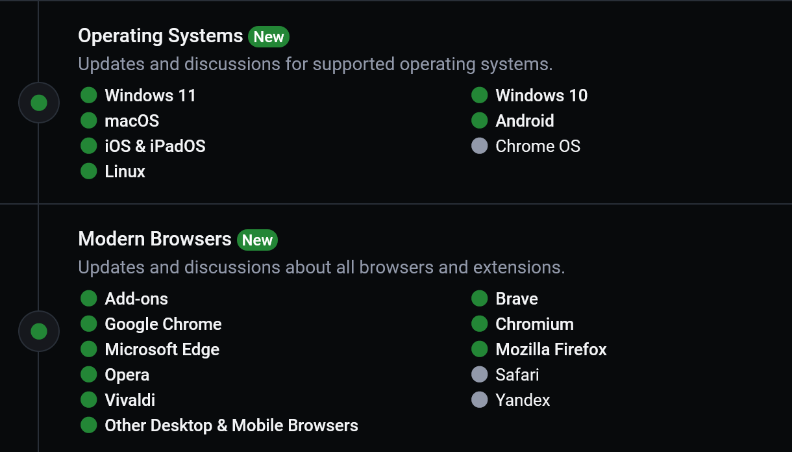Click the green dot beside Windows 11

[x=89, y=95]
